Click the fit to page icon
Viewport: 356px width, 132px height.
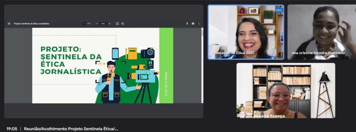118,23
